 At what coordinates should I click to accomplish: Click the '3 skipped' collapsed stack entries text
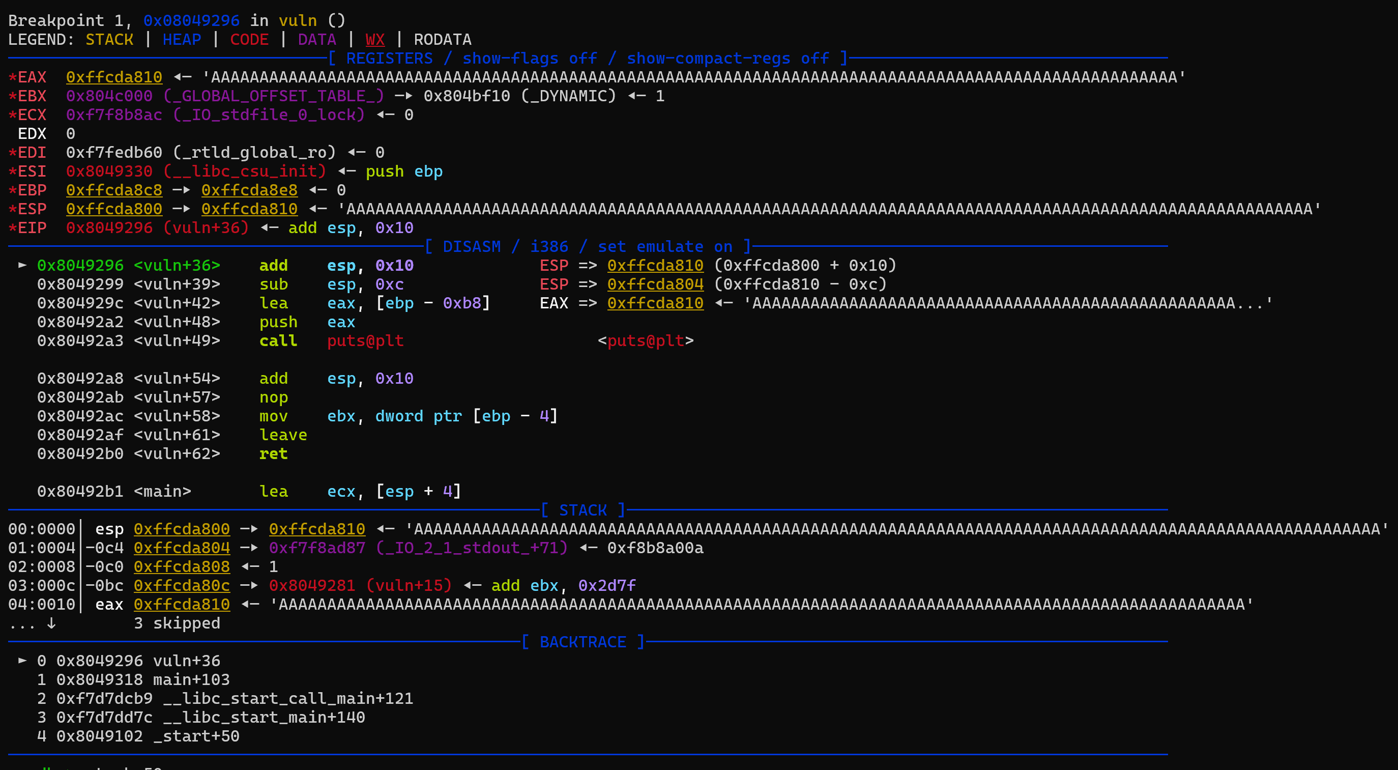177,623
